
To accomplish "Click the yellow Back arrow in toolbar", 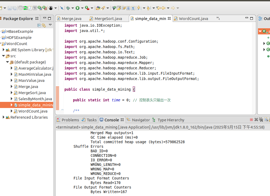I will 163,8.
